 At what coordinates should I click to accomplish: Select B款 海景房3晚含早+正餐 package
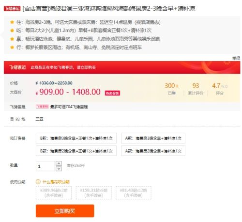click(76, 138)
